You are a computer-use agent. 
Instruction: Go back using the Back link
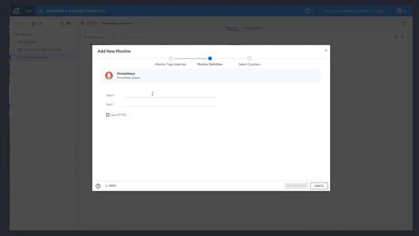pos(111,186)
